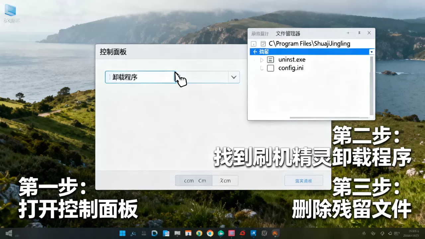Click the highlighted orange round taskbar icon
The height and width of the screenshot is (239, 425).
(x=275, y=233)
